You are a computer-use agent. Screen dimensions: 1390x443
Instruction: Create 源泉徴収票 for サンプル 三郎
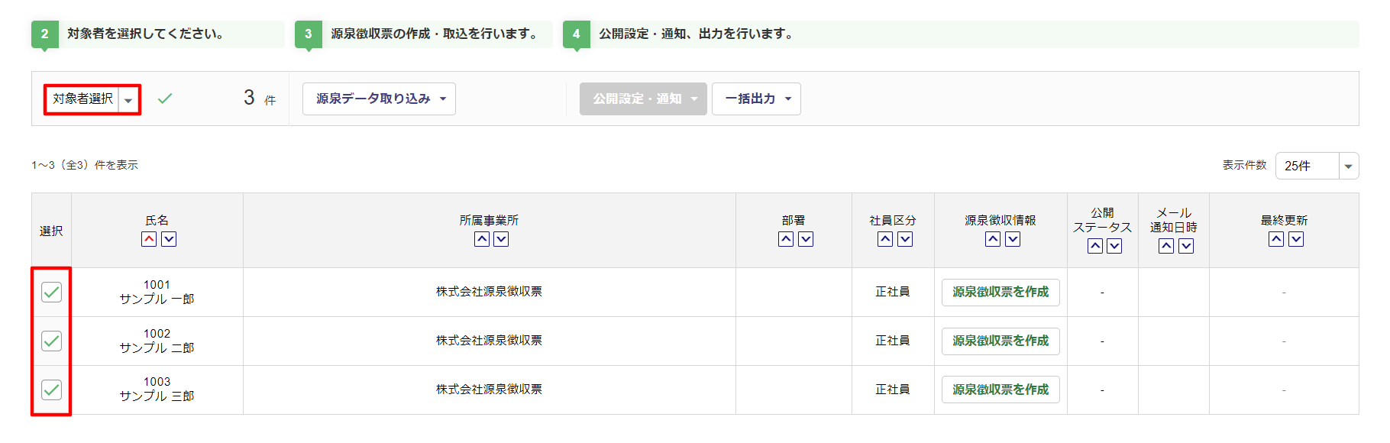[x=1000, y=390]
